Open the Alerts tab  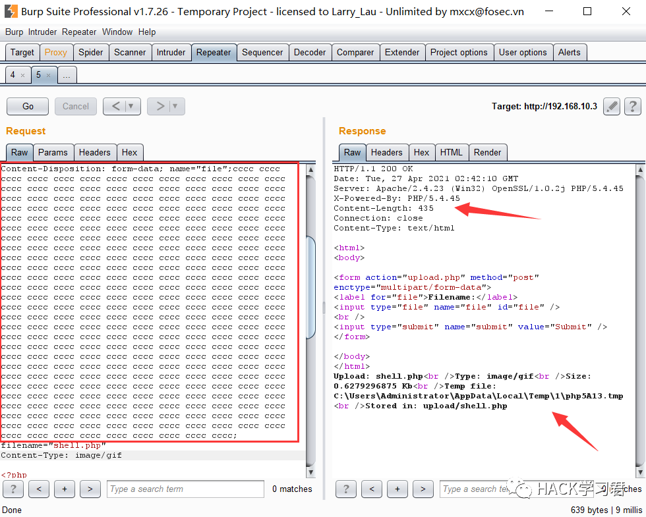tap(570, 53)
